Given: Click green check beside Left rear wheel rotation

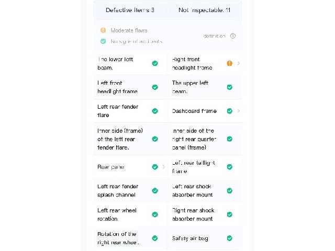Looking at the screenshot, I should 155,214.
